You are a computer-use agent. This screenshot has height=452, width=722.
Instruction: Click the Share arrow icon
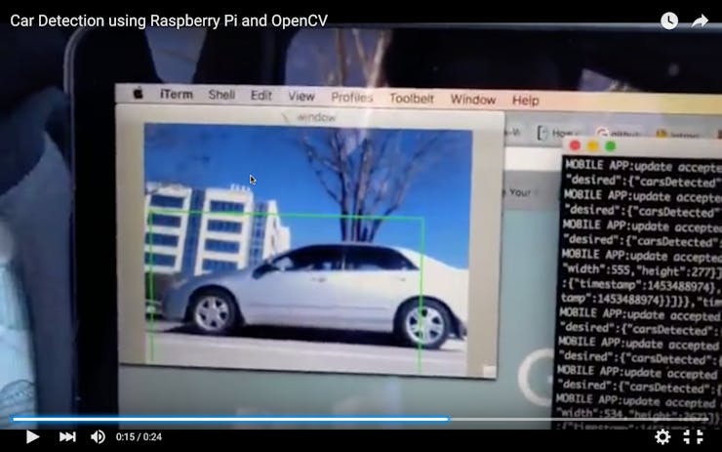[700, 21]
